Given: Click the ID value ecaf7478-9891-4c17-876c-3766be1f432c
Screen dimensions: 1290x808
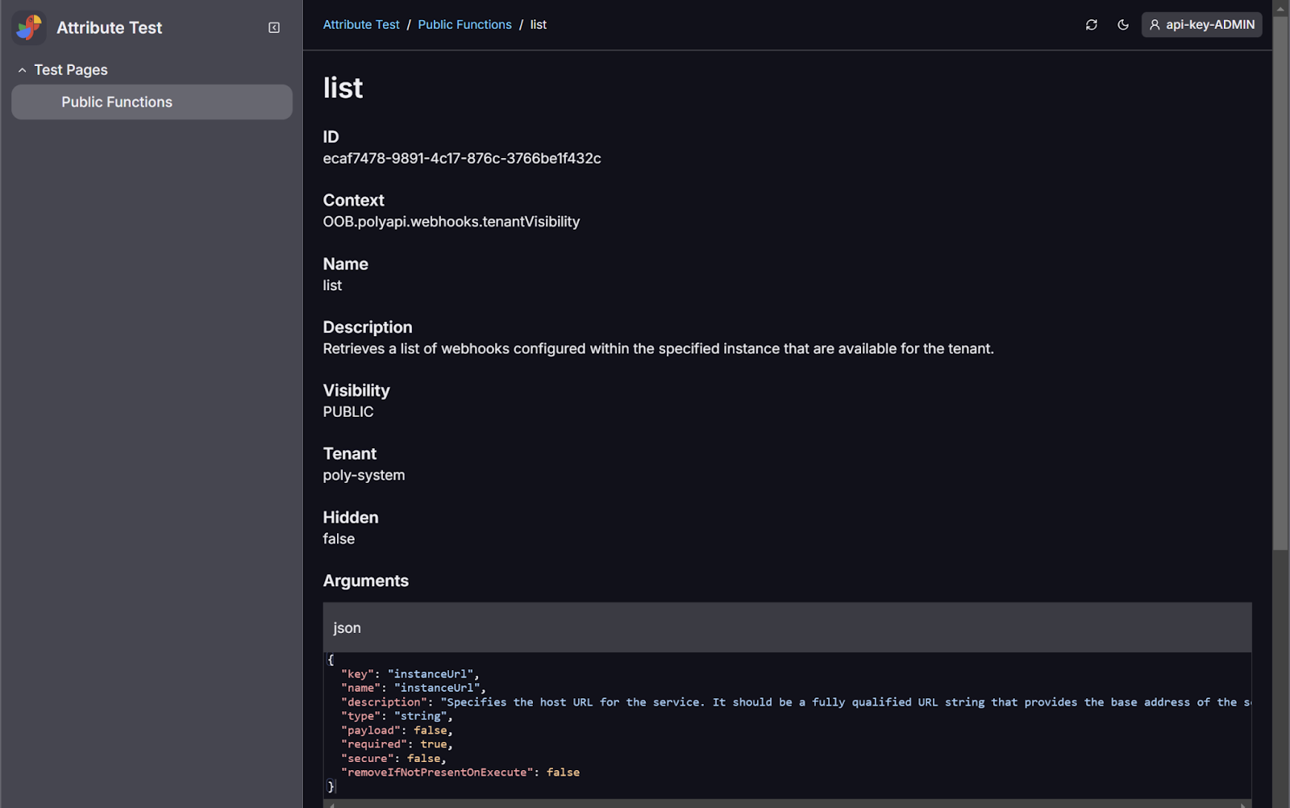Looking at the screenshot, I should (462, 159).
